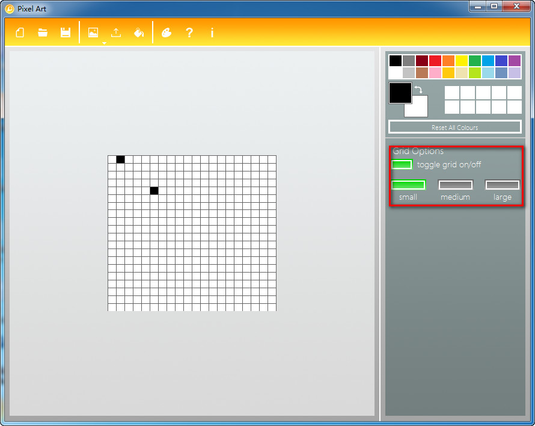The height and width of the screenshot is (426, 535).
Task: Pick the bright red colour swatch
Action: (435, 61)
